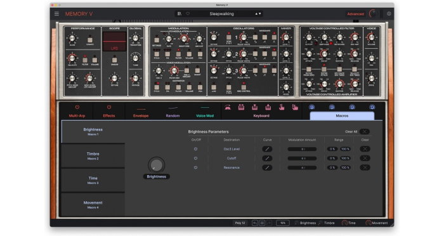
Task: Select the fourth Keyboard icon
Action: (x=268, y=107)
